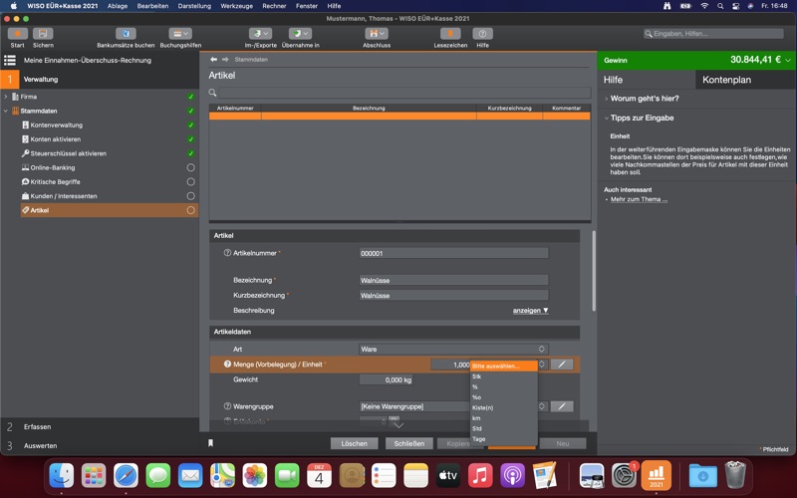Image resolution: width=797 pixels, height=498 pixels.
Task: Toggle status circle for Online-Banking
Action: [x=190, y=167]
